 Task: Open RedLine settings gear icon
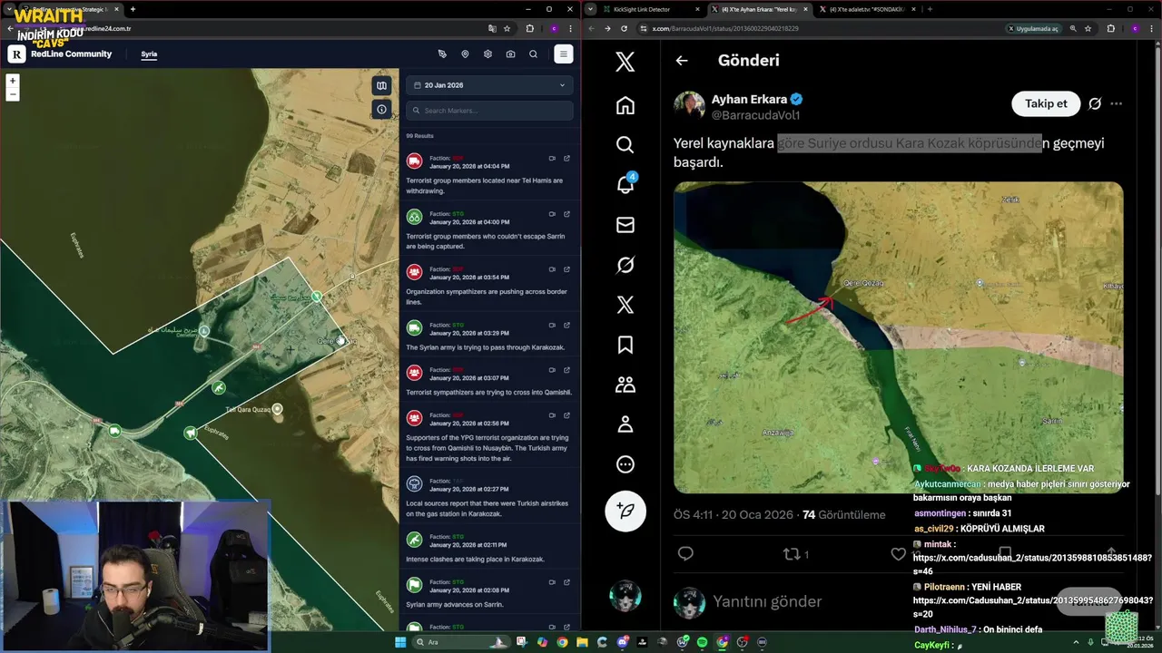487,54
